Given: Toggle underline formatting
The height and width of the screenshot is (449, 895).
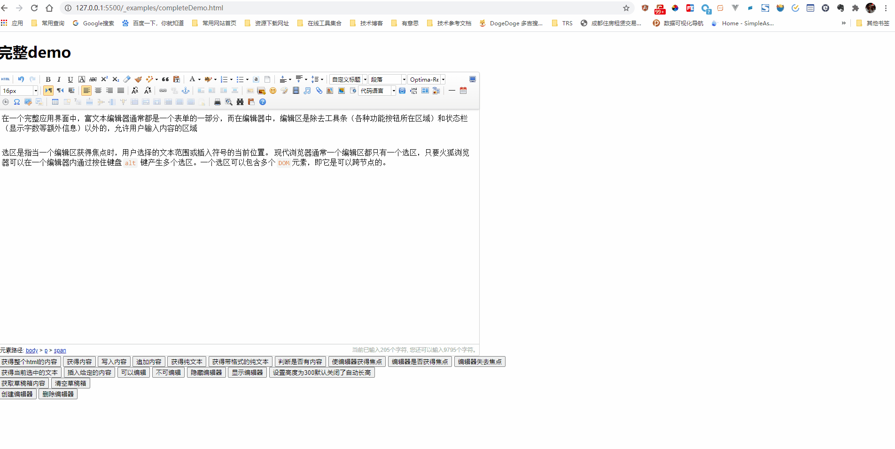Looking at the screenshot, I should click(70, 79).
